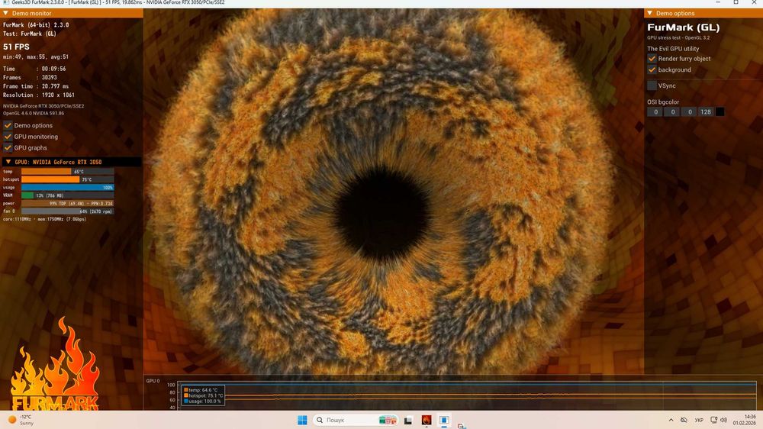Click the hotspot bar showing 75°C
763x429 pixels.
[68, 179]
